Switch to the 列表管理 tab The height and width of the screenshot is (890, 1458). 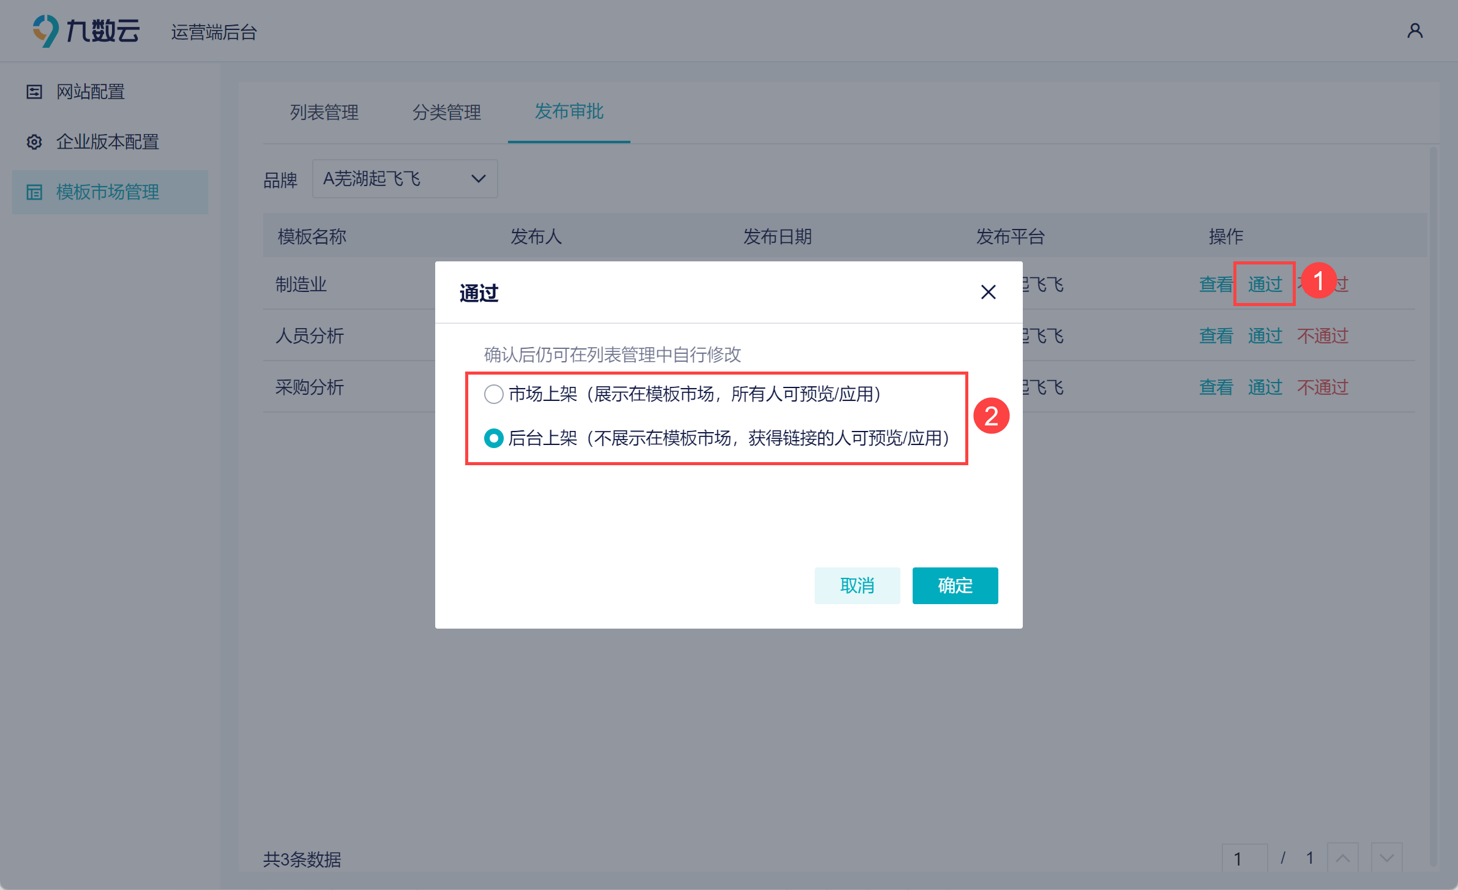(324, 112)
